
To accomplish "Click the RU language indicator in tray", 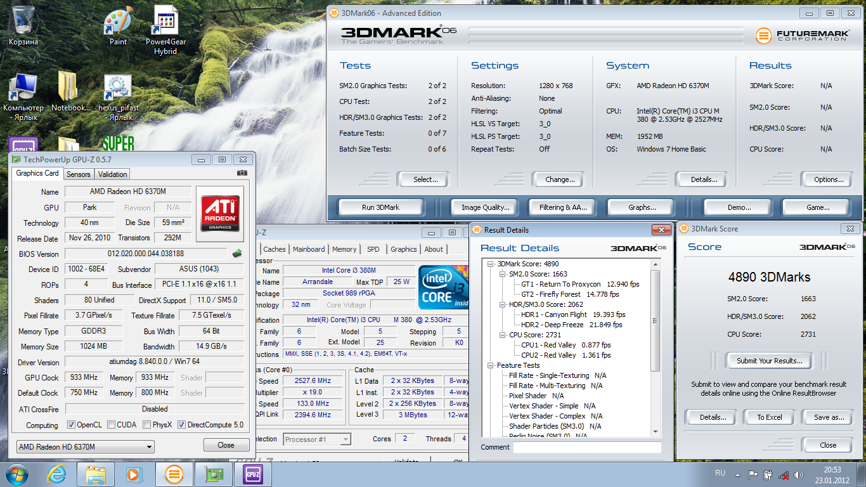I will tap(720, 473).
